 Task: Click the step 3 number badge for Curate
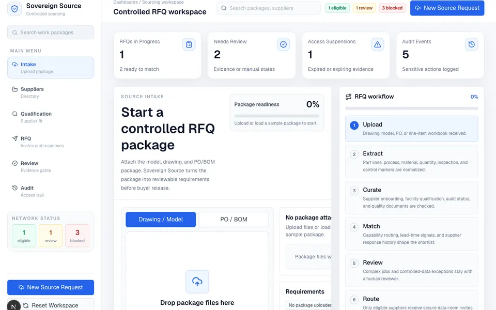(x=354, y=191)
